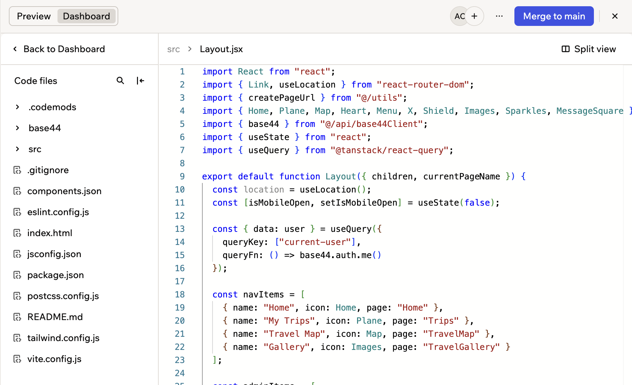Viewport: 632px width, 385px height.
Task: Click the "react-router-dom" string on line 2
Action: point(423,85)
